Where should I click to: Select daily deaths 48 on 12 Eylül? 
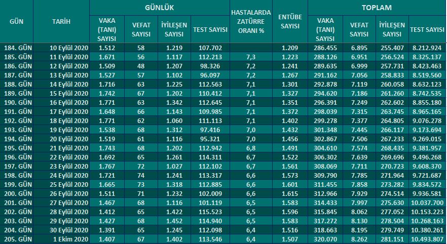[141, 66]
